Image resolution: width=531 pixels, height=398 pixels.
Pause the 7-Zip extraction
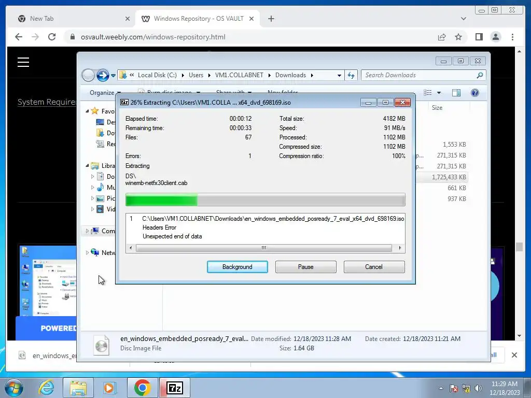pyautogui.click(x=305, y=267)
